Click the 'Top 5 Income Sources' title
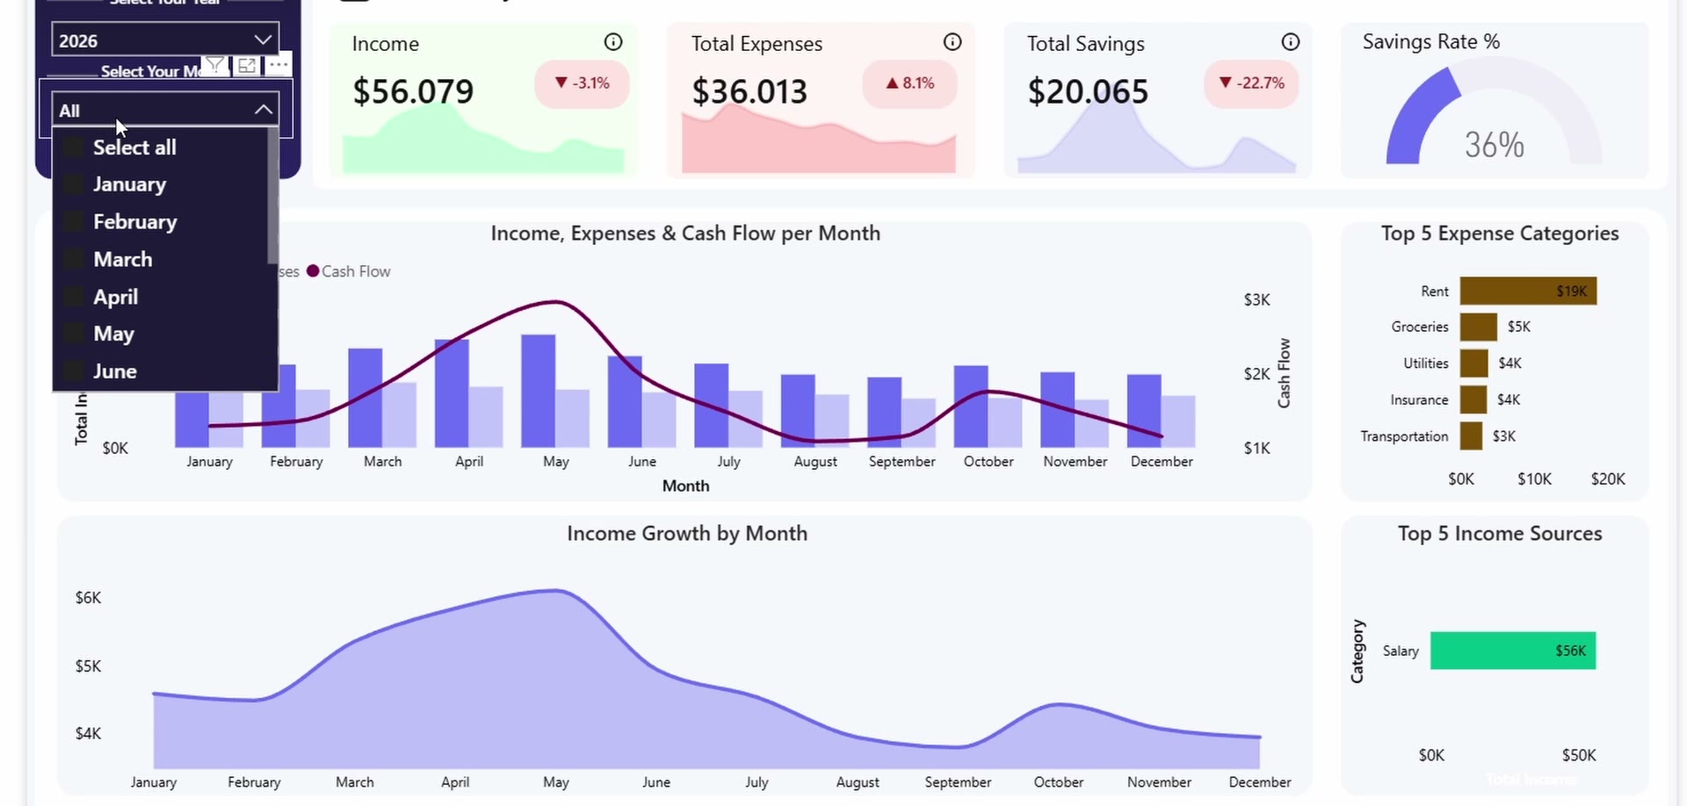Viewport: 1687px width, 806px height. 1500,534
